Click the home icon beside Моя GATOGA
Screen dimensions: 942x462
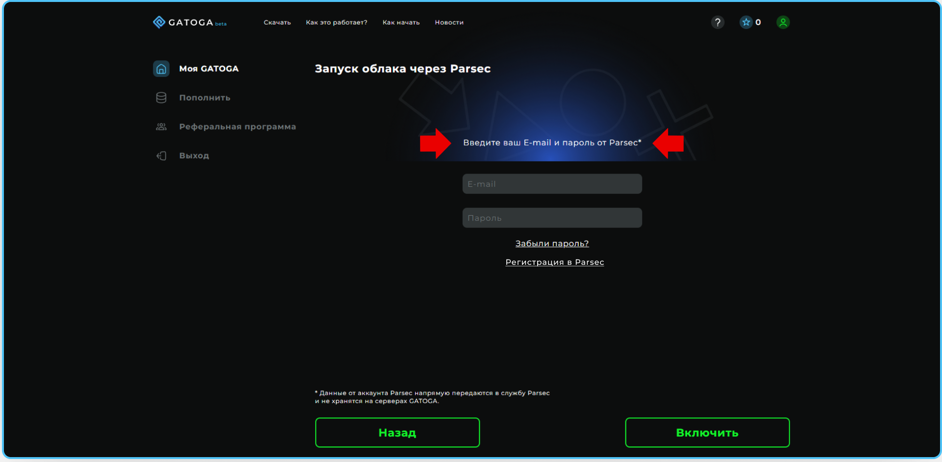tap(161, 69)
